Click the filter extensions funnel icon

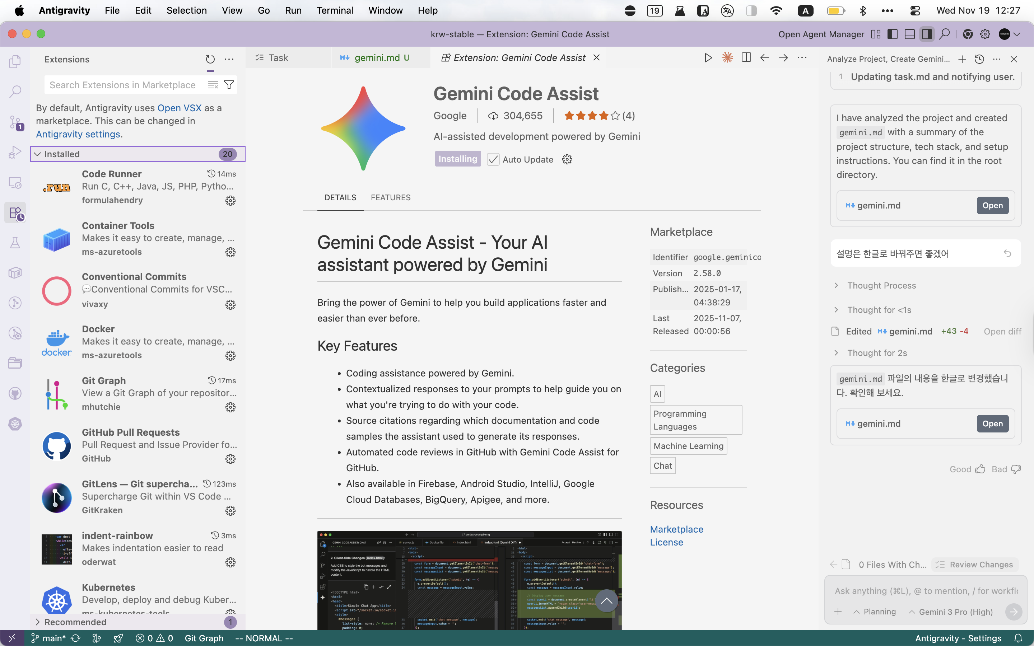(229, 85)
